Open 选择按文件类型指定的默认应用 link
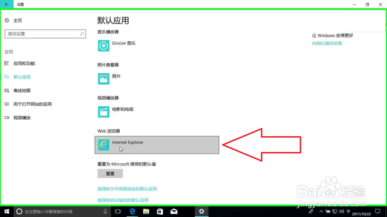The image size is (387, 217). coord(127,189)
